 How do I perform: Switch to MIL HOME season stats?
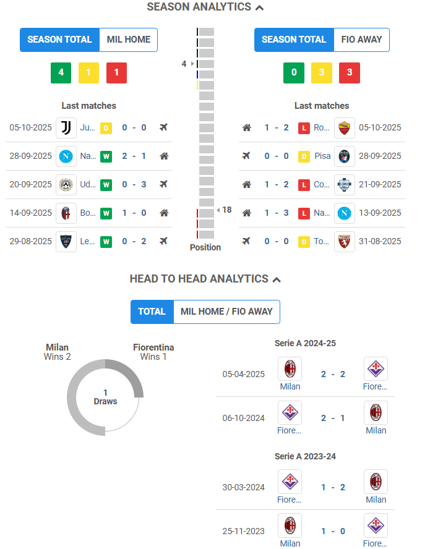coord(129,40)
